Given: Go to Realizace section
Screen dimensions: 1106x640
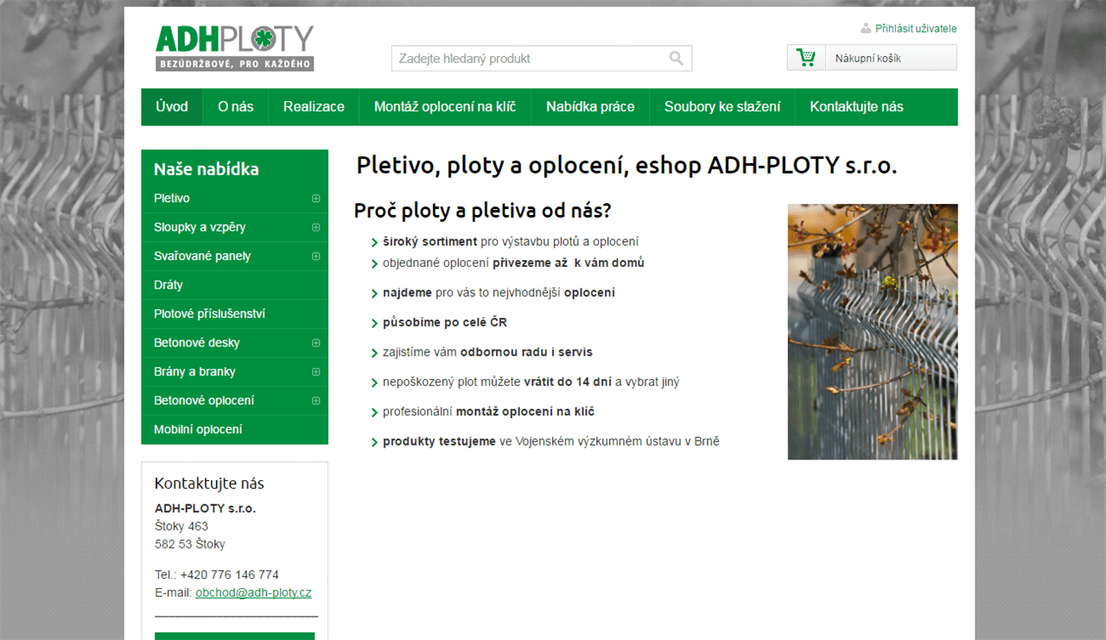Looking at the screenshot, I should [x=314, y=107].
